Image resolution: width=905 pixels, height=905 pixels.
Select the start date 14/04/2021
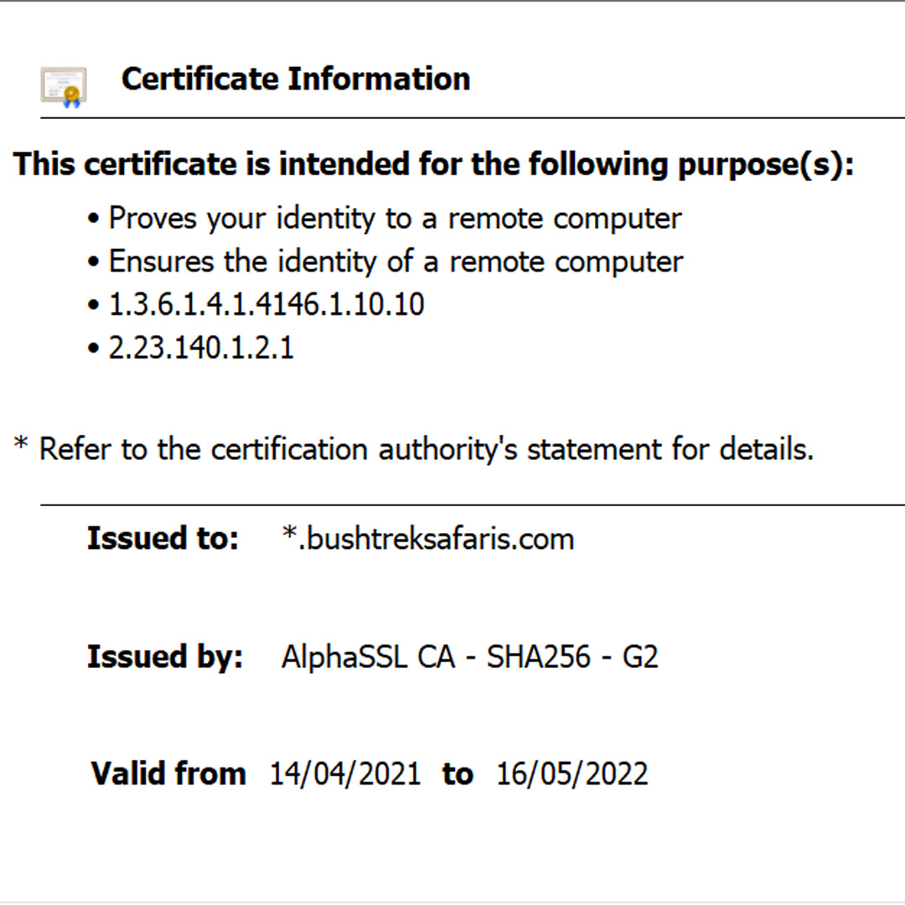(x=345, y=773)
